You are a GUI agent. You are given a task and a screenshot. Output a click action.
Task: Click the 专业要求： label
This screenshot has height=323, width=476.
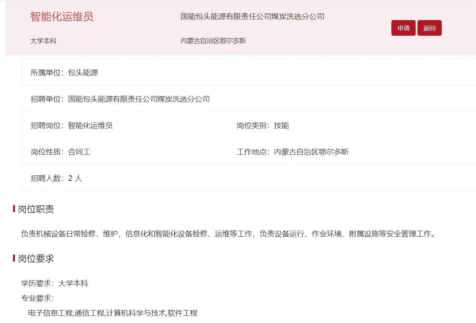(x=38, y=298)
